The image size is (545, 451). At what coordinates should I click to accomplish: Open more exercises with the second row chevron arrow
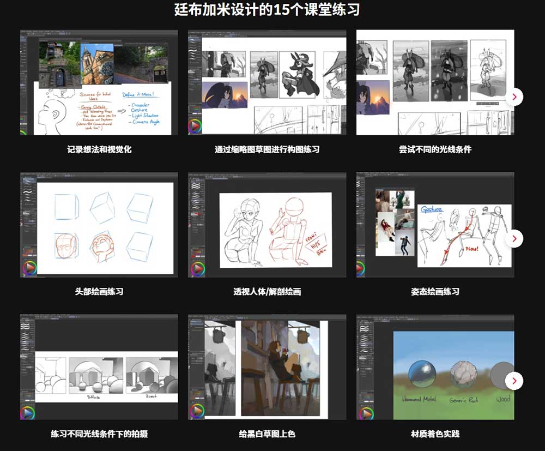pyautogui.click(x=514, y=239)
